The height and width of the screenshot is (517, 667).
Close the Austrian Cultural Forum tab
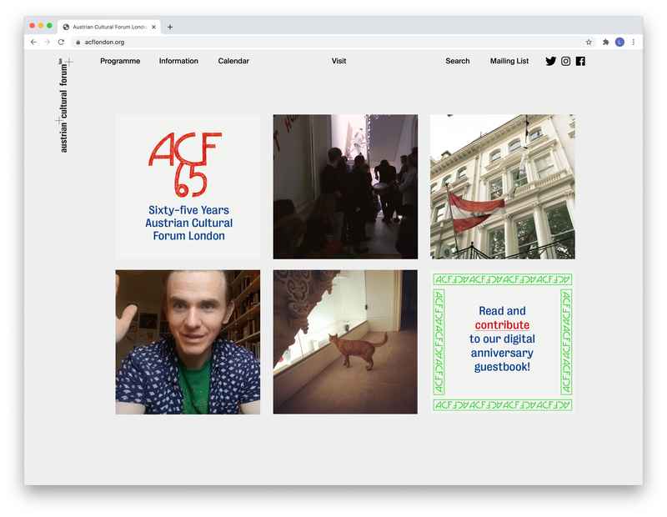[153, 27]
